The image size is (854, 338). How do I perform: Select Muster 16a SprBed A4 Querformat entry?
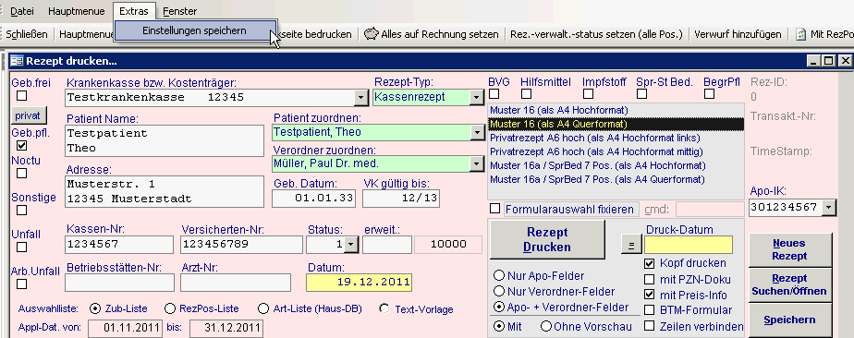coord(616,179)
